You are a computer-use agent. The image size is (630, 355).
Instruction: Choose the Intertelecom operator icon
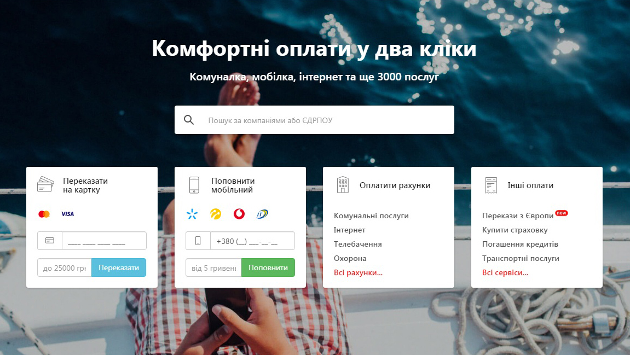[x=262, y=214]
